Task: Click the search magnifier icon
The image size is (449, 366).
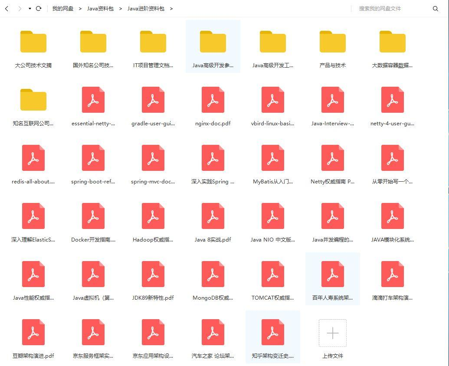Action: (435, 9)
